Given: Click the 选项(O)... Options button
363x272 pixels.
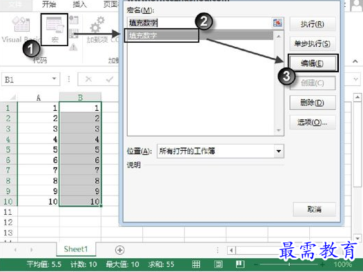Looking at the screenshot, I should [x=313, y=122].
